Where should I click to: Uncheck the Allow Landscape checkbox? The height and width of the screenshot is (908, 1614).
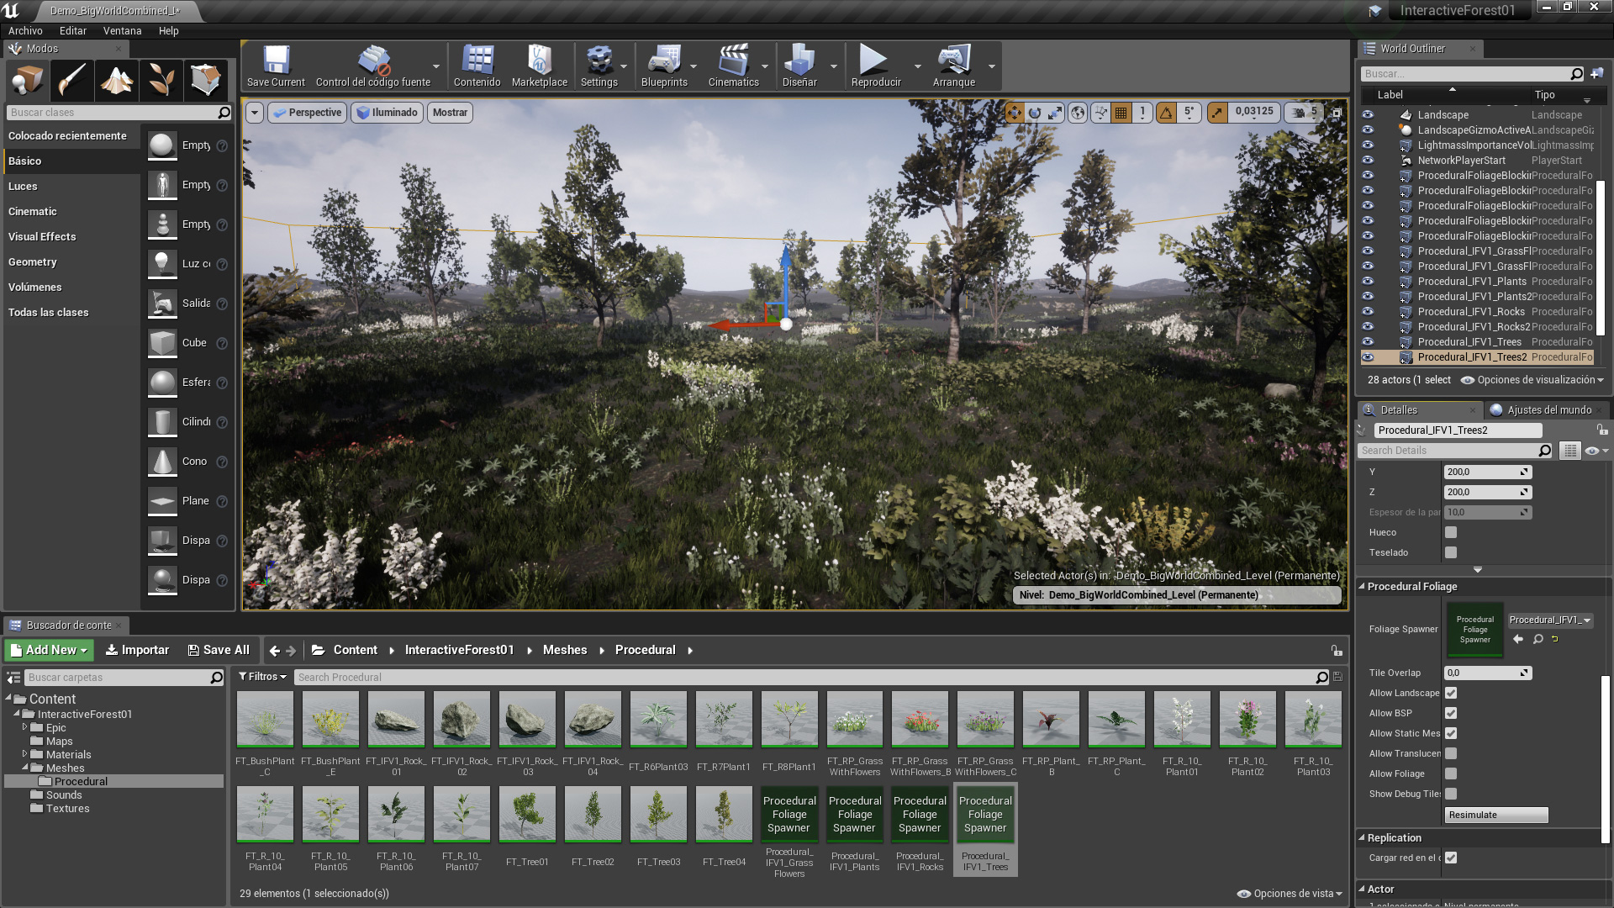(x=1451, y=694)
